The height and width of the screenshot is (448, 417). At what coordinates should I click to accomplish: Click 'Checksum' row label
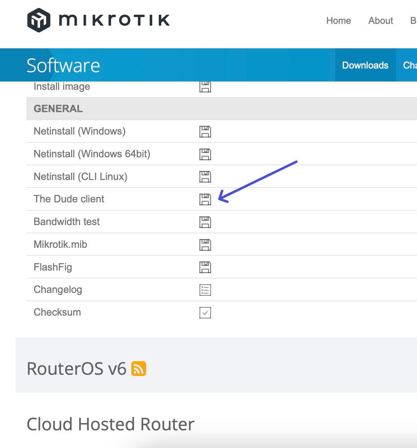click(x=57, y=312)
